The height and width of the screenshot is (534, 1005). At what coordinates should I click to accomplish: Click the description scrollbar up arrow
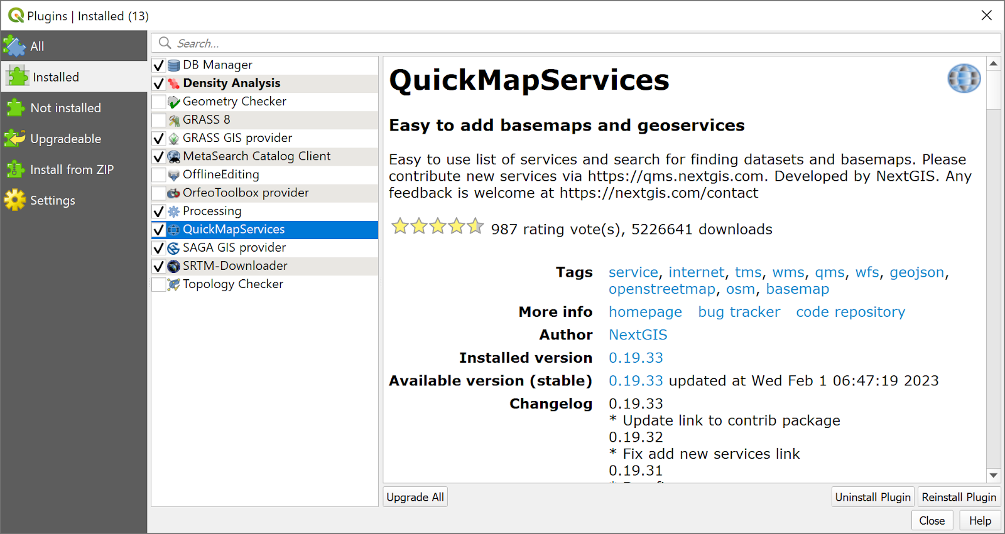point(993,63)
